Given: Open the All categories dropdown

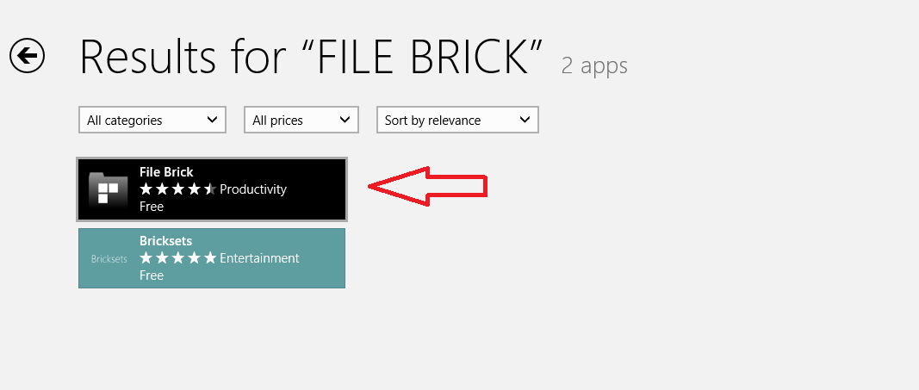Looking at the screenshot, I should click(x=152, y=120).
